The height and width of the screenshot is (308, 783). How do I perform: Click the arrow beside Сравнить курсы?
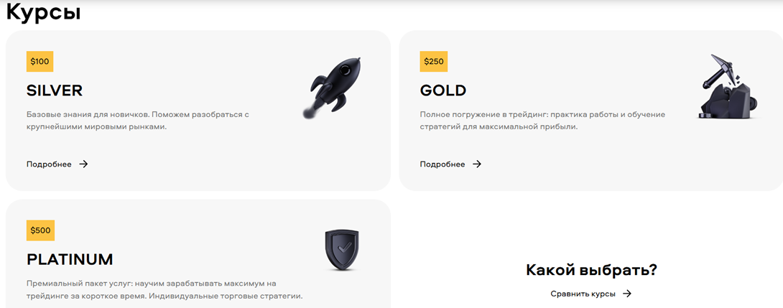627,294
